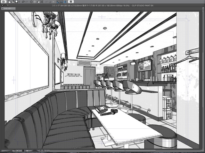Screen dimensions: 205x153
Task: Click the Scale/Rotate transform icon
Action: 42,2
